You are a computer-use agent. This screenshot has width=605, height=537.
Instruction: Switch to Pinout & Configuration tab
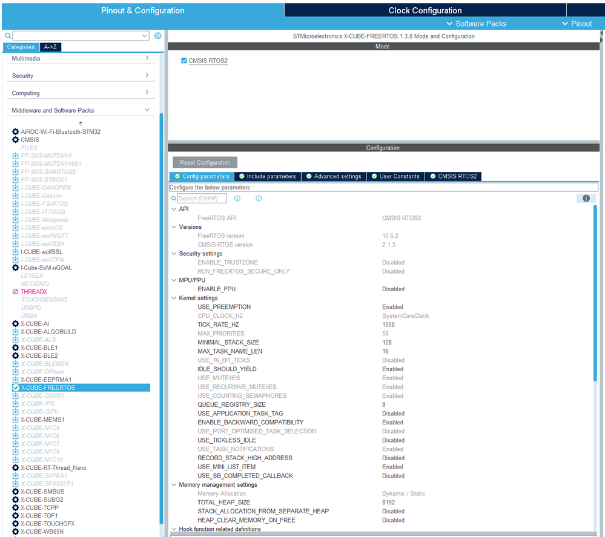pos(143,10)
